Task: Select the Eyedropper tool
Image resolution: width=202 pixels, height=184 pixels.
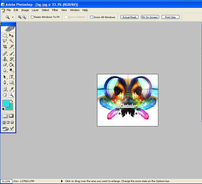Action: click(11, 89)
